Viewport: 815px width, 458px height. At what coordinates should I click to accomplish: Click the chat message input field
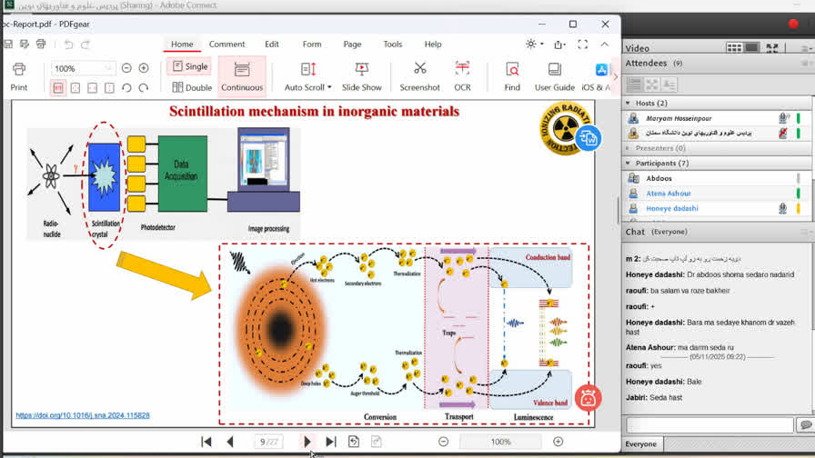[709, 425]
